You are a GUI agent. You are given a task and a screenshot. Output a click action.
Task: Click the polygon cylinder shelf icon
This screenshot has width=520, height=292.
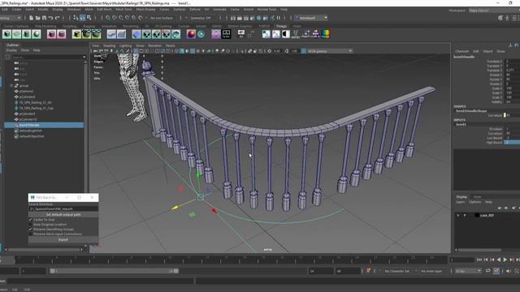(x=27, y=34)
